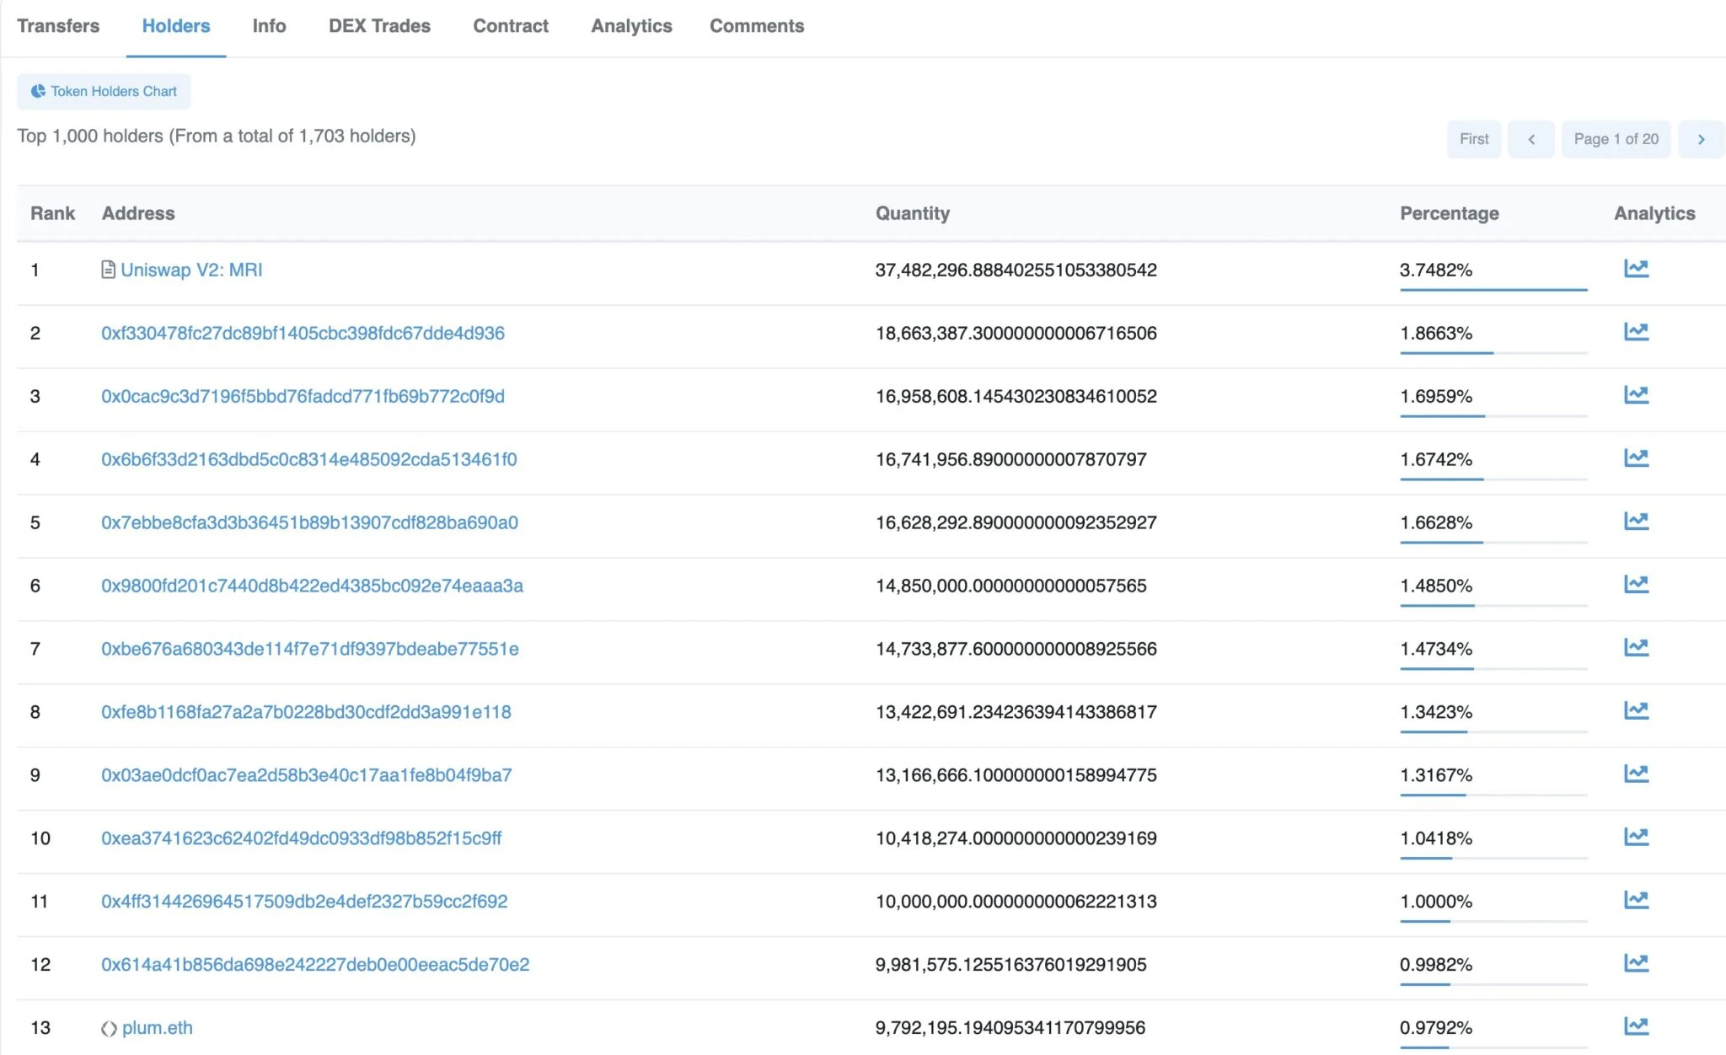Open analytics chart icon for plum.eth row
1726x1055 pixels.
1636,1027
